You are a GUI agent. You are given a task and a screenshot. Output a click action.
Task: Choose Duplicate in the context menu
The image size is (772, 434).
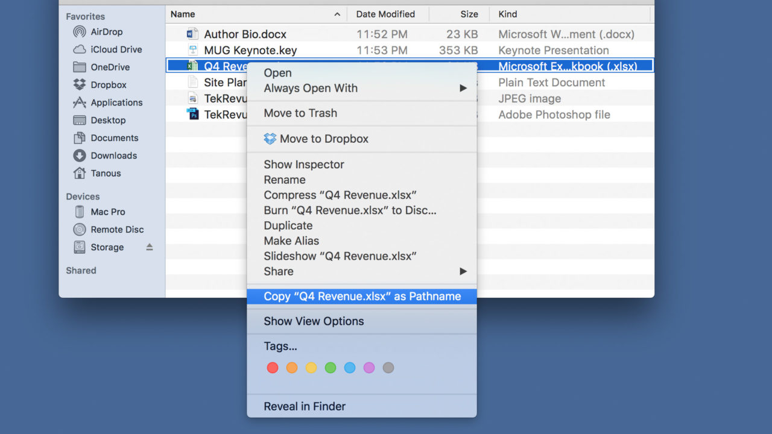coord(288,225)
